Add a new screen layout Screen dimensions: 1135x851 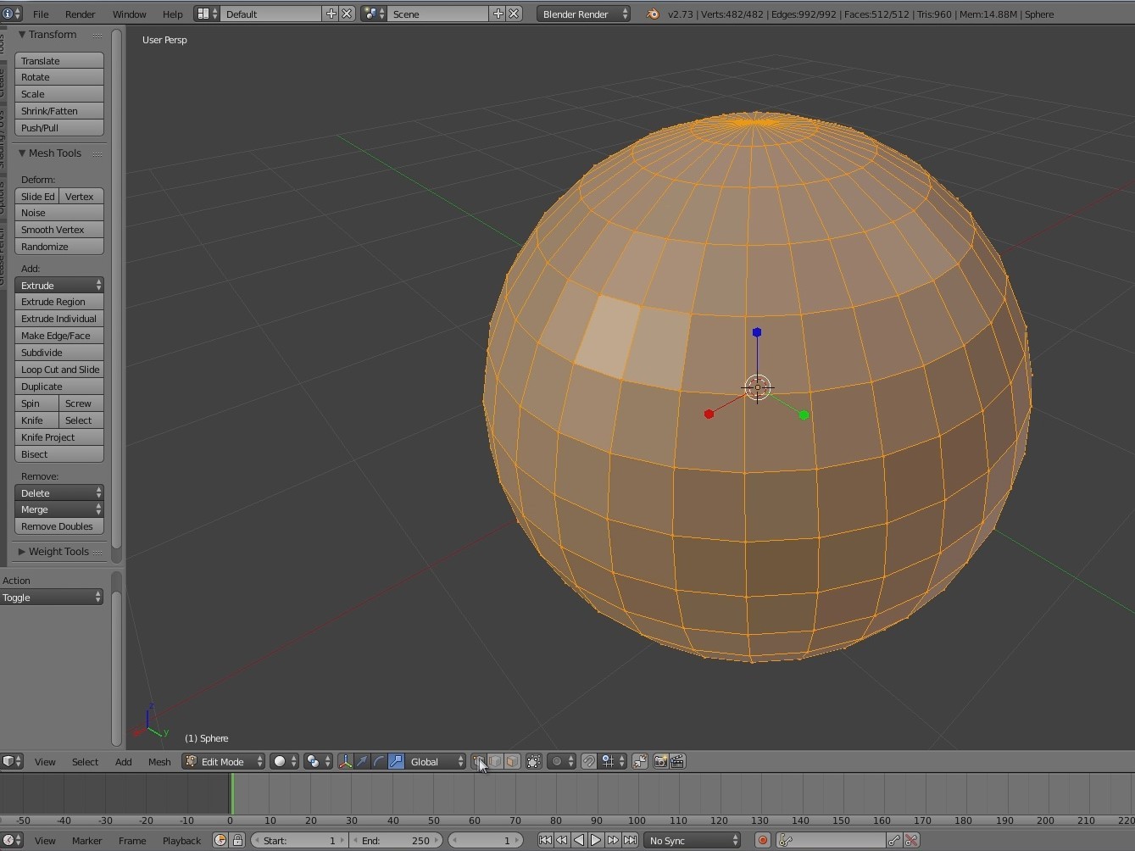pyautogui.click(x=331, y=14)
